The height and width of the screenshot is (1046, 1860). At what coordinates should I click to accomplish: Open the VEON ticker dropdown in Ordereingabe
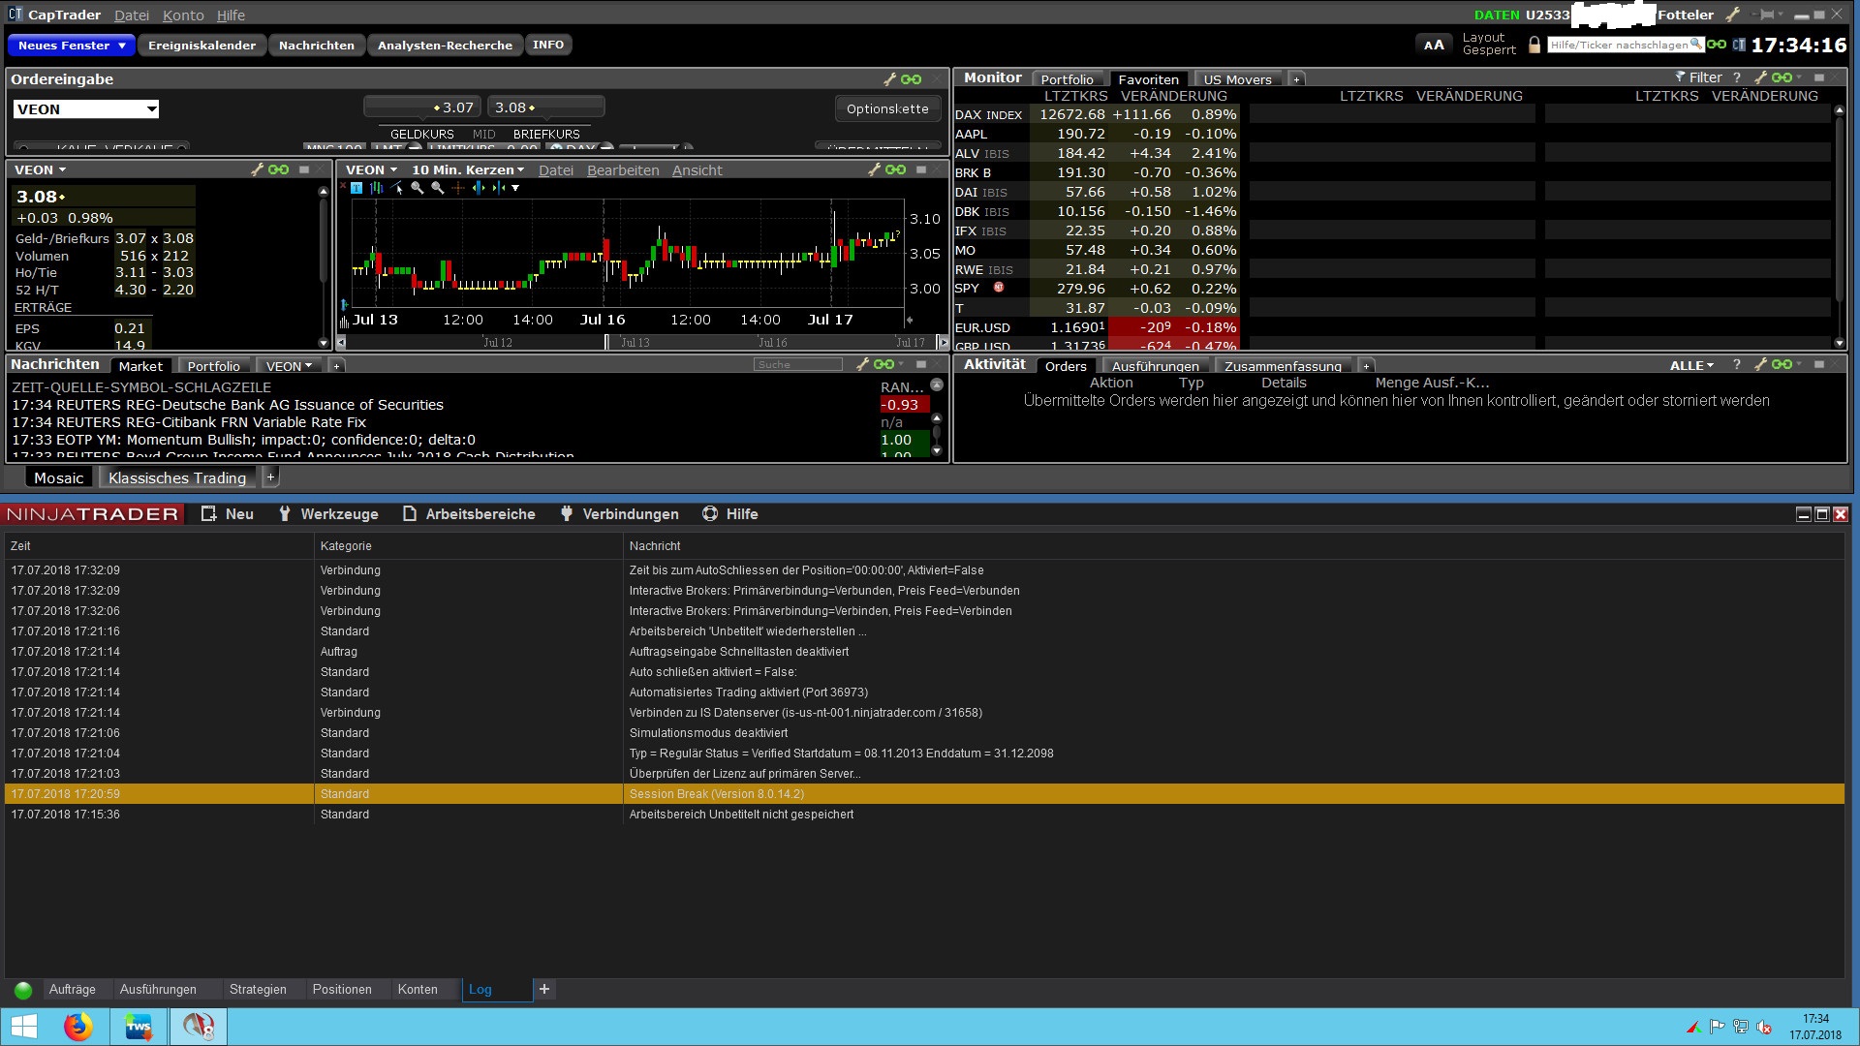(x=152, y=109)
